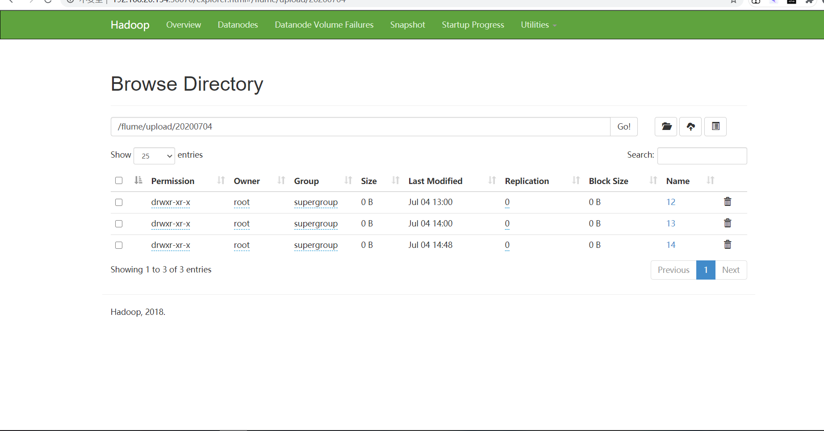
Task: Sort by Last Modified column arrows
Action: [x=492, y=180]
